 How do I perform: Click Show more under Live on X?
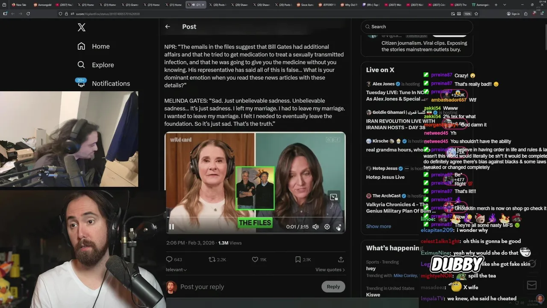coord(378,226)
